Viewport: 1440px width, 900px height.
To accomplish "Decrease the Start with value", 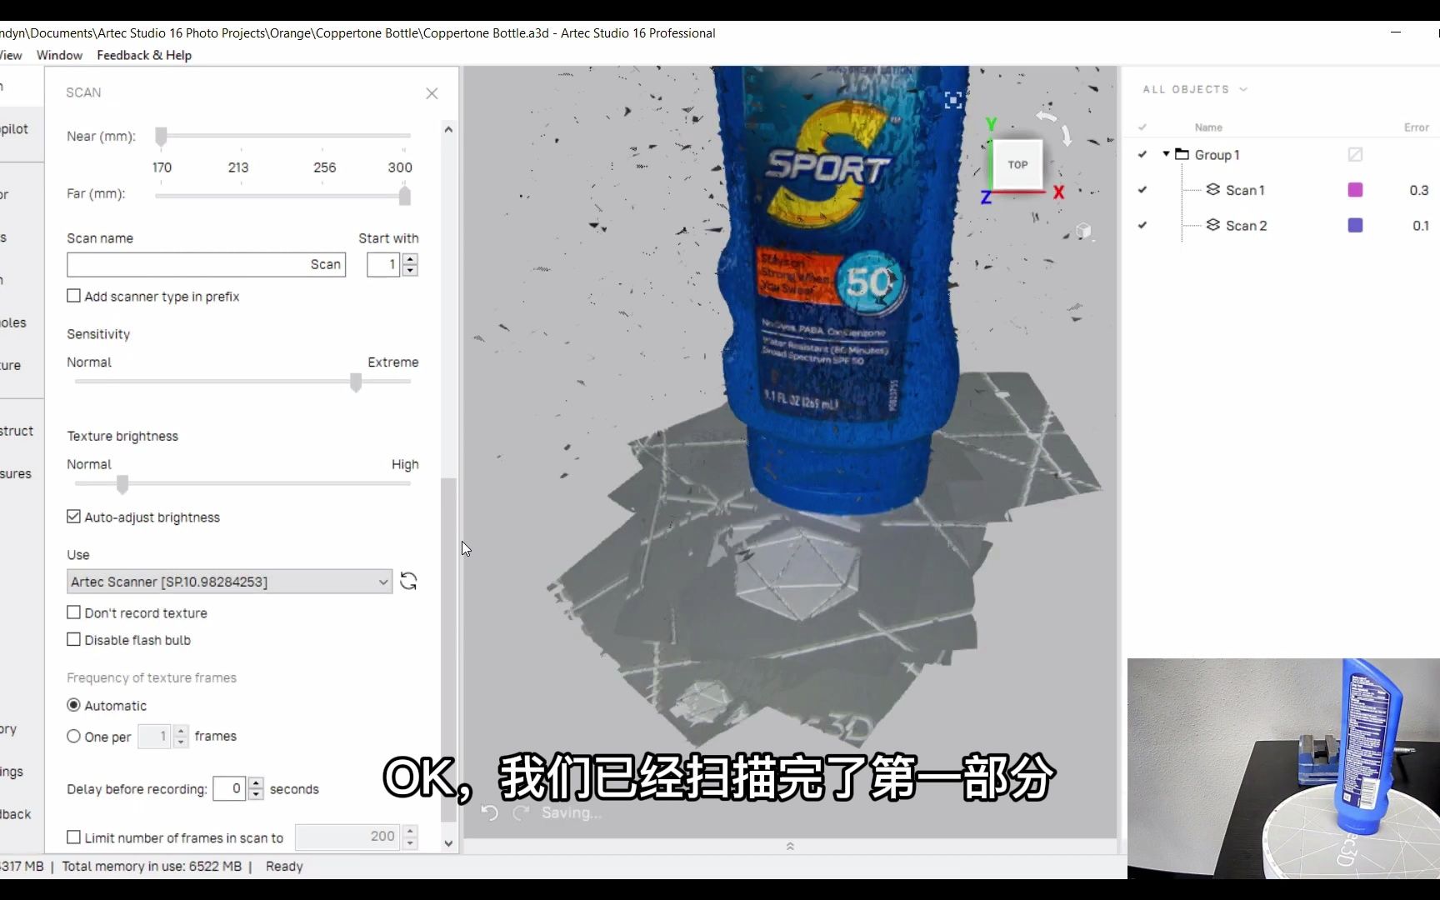I will pos(410,270).
